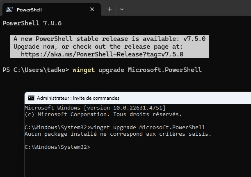Click the Command Prompt window icon
This screenshot has height=177, width=251.
pyautogui.click(x=31, y=98)
